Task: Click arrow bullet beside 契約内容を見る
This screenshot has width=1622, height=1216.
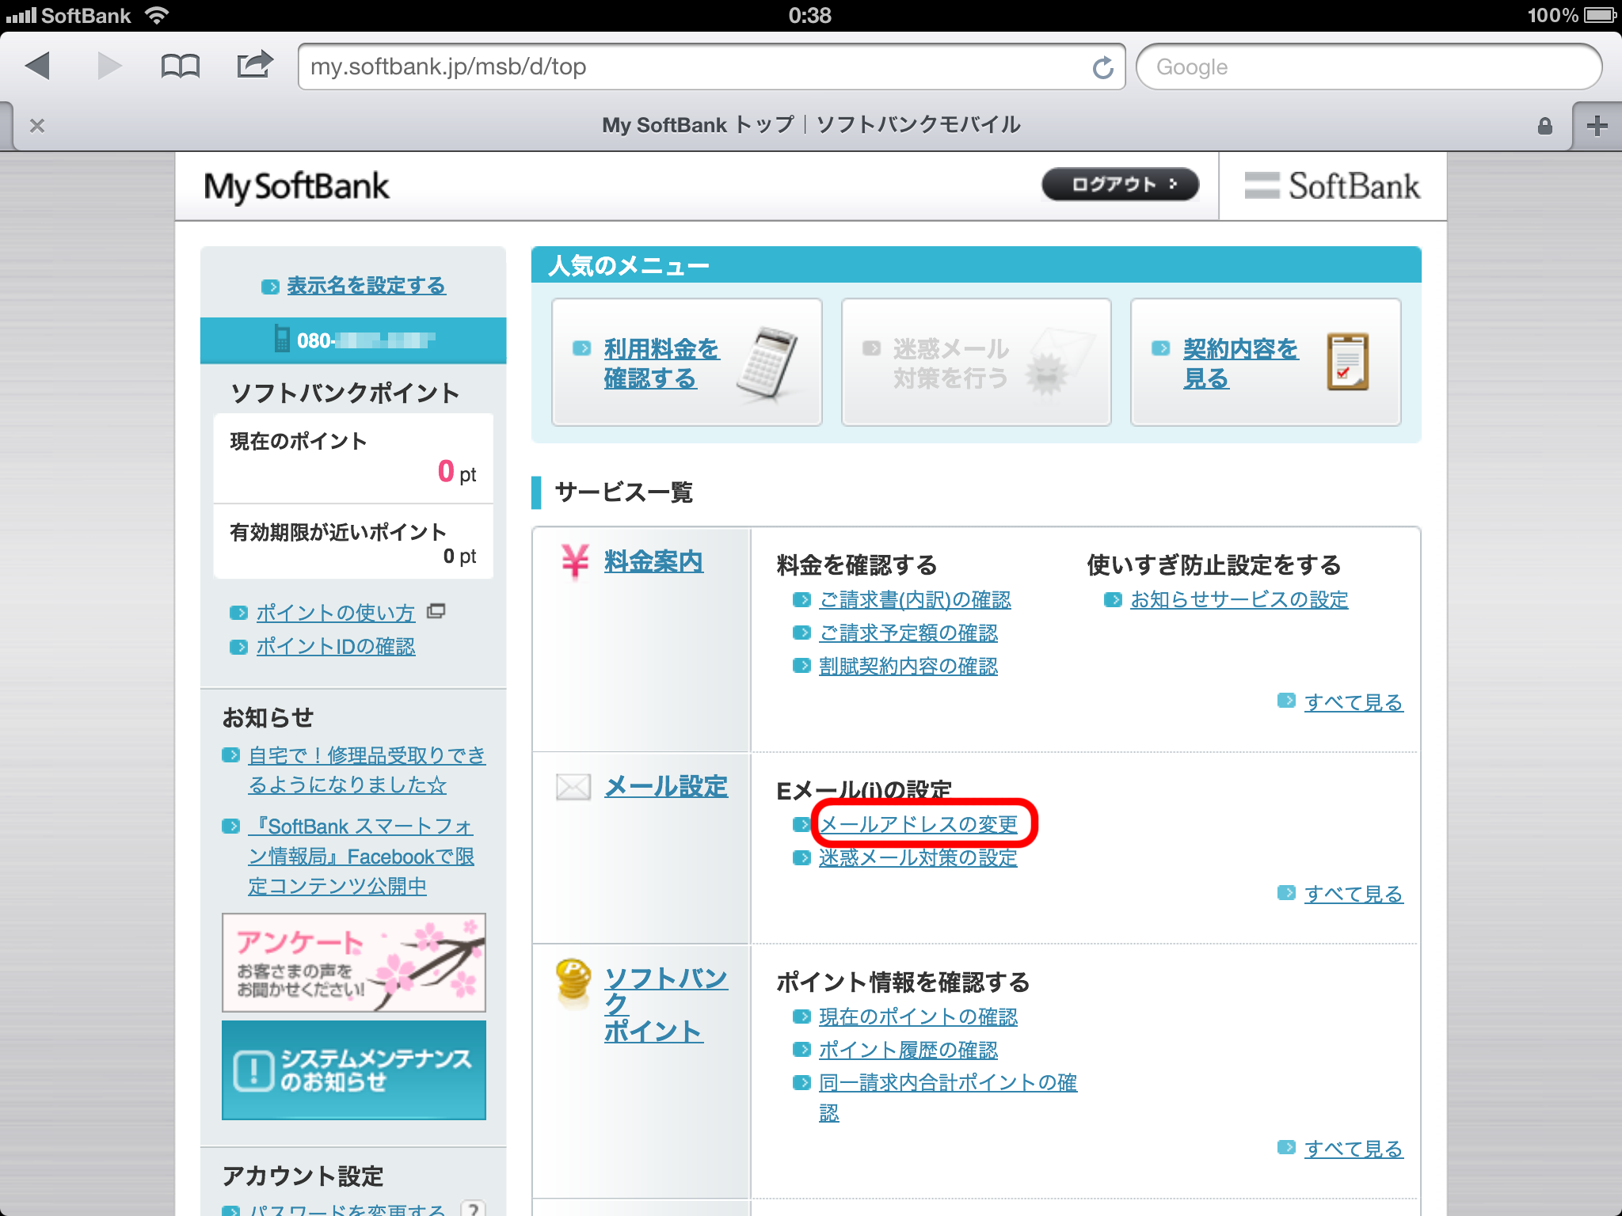Action: 1161,348
